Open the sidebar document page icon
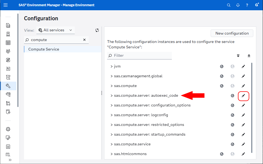Viewport: 263px width, 164px height. 8,25
